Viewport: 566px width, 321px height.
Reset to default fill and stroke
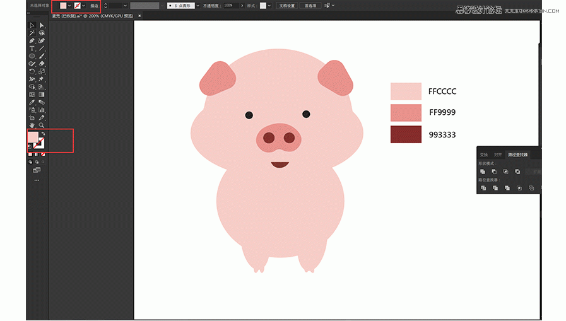[x=29, y=146]
